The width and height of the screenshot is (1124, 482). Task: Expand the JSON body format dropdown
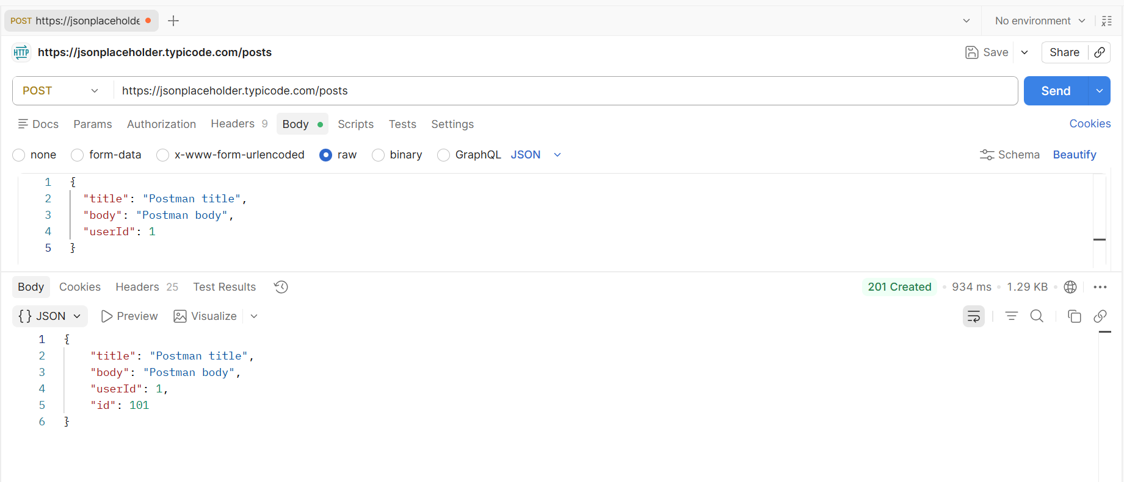coord(536,155)
